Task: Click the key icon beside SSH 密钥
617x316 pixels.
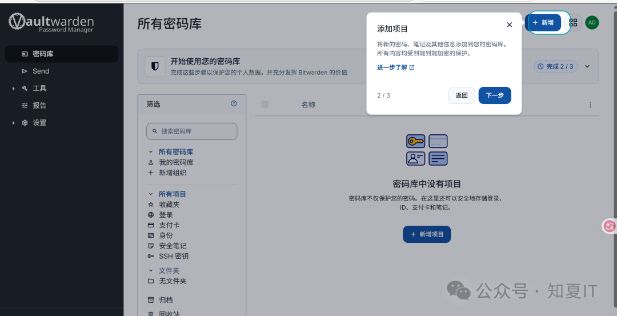Action: tap(151, 256)
